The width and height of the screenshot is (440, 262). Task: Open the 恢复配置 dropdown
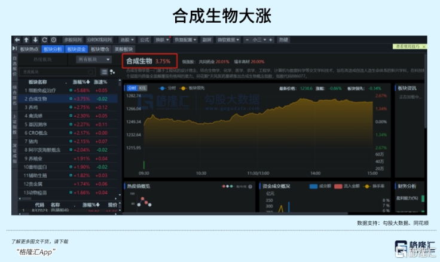click(x=185, y=40)
